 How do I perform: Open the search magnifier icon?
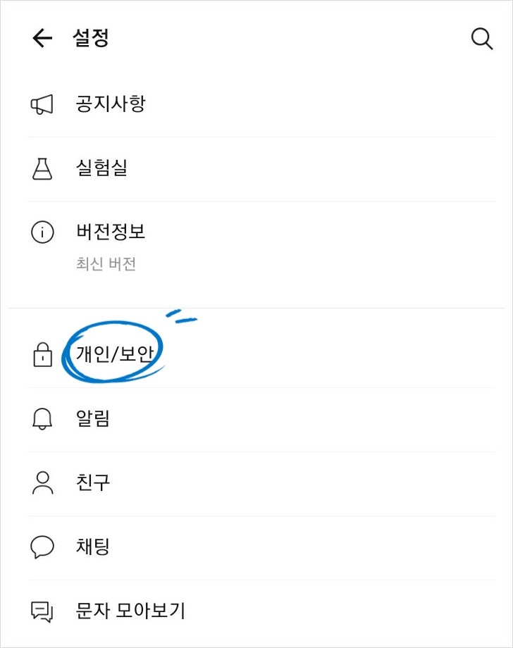pos(482,39)
